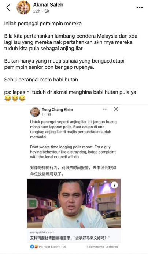Click the like reaction icon
The height and width of the screenshot is (254, 148).
32,247
